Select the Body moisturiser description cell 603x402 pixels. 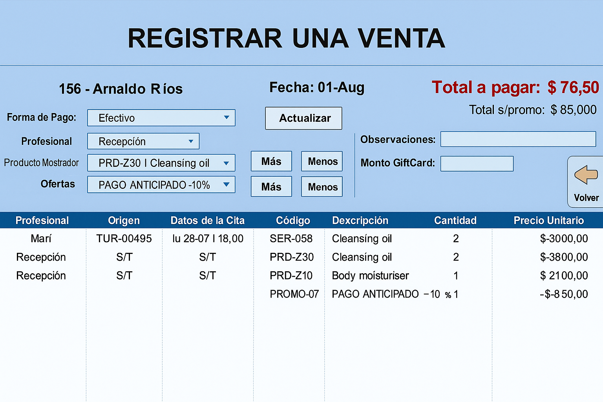370,276
